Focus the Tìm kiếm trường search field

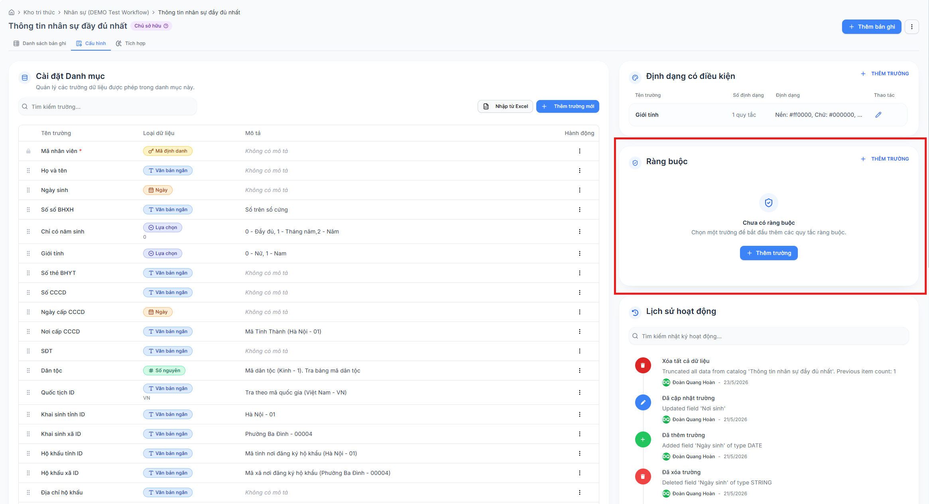coord(108,107)
